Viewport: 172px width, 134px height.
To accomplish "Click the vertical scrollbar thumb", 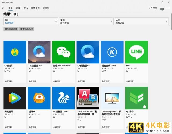I will point(171,21).
